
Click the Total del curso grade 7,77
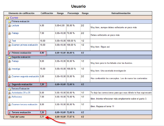(42, 116)
